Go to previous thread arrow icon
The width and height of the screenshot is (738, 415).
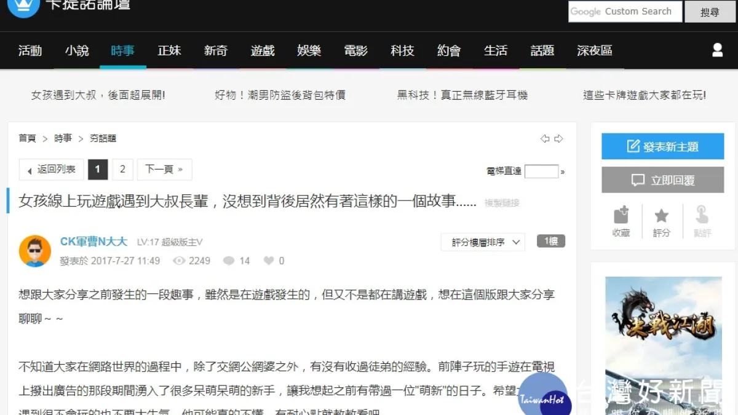pos(545,139)
